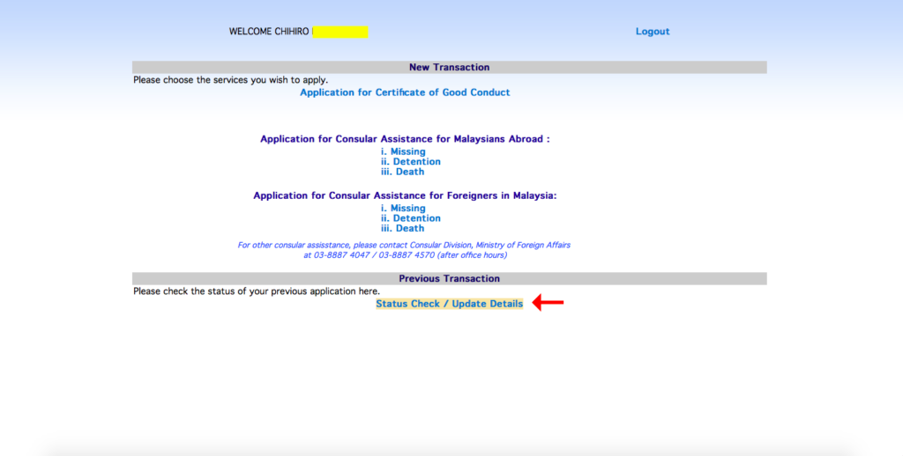903x456 pixels.
Task: Click the red arrow pointing at Status Check
Action: click(549, 304)
